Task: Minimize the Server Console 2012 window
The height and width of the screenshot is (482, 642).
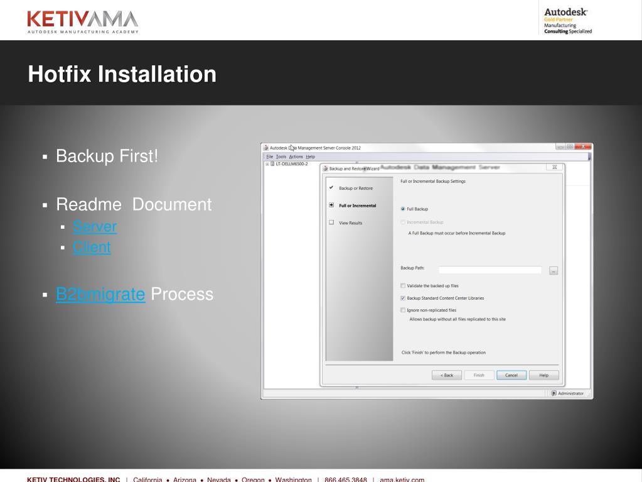Action: 560,146
